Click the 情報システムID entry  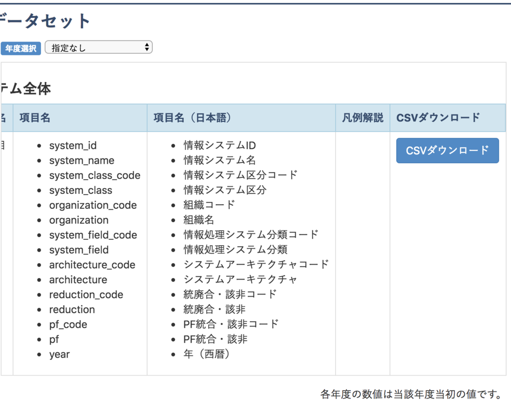point(220,145)
